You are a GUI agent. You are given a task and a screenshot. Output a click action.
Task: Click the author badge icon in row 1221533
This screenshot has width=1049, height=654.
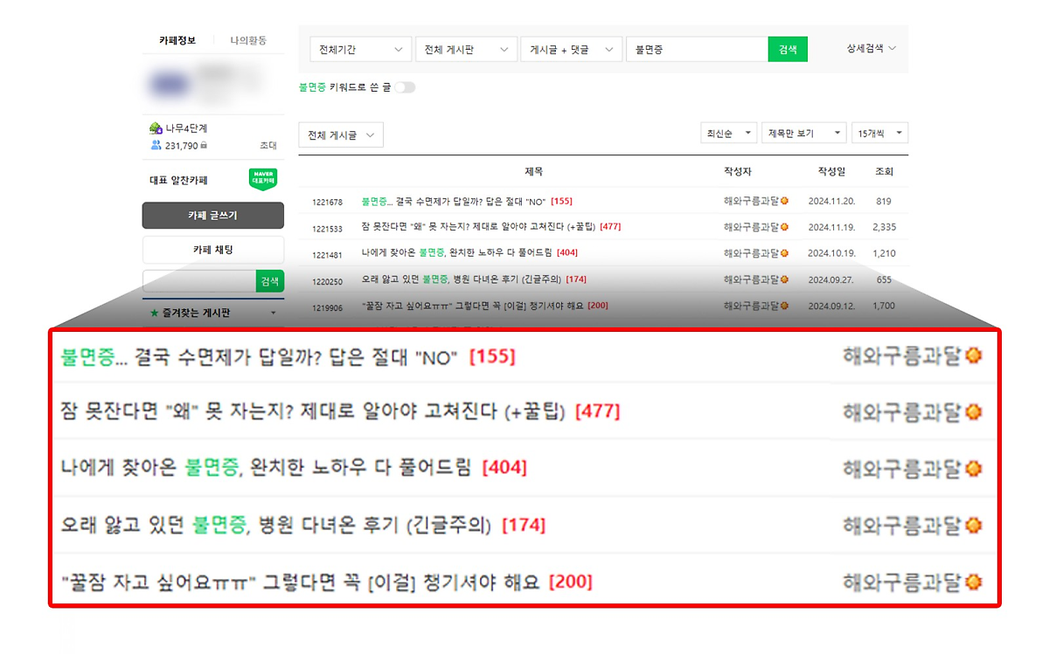coord(784,227)
